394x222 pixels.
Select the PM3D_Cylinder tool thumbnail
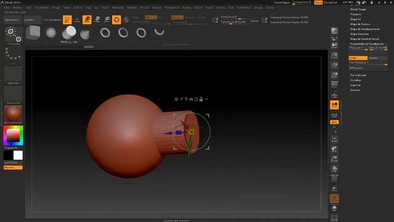pos(69,34)
